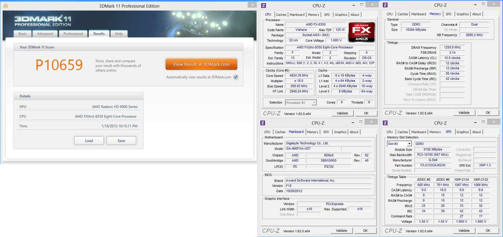
Task: Switch to SPD tab in the CPU-Z processor window
Action: click(327, 15)
